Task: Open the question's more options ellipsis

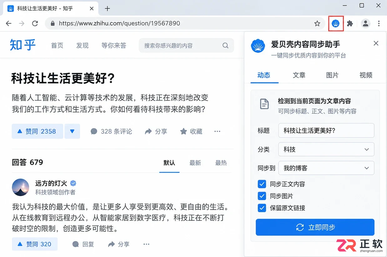Action: [x=217, y=131]
